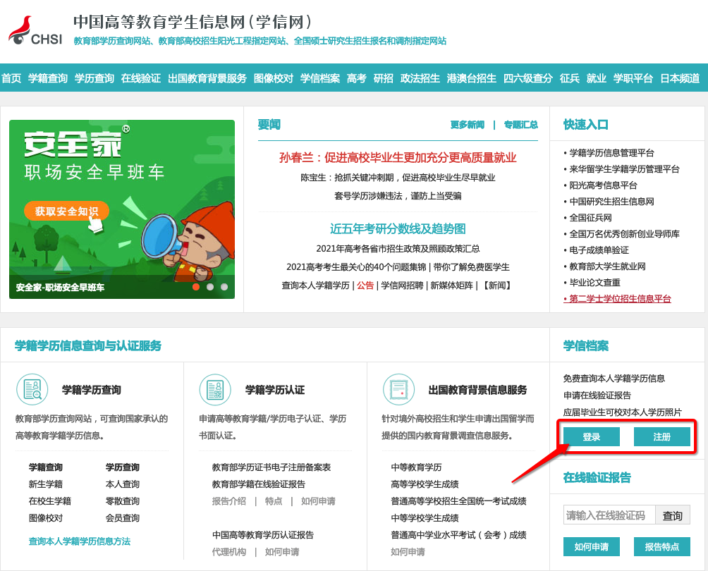Open 零散查询 link

(x=123, y=501)
